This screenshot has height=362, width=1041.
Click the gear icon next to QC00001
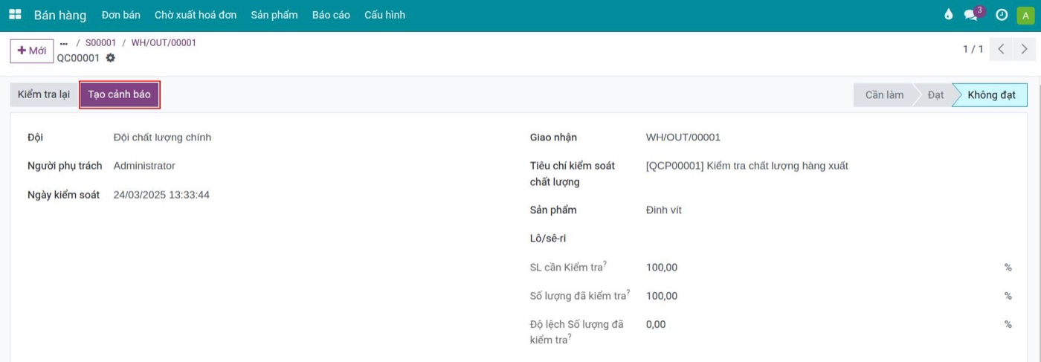(111, 57)
